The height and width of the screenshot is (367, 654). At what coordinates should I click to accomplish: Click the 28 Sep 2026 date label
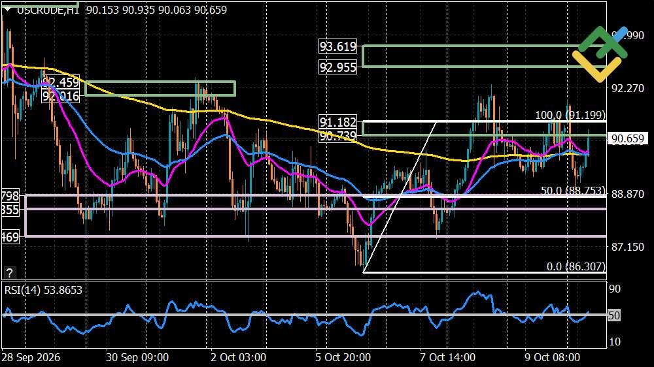[x=31, y=357]
